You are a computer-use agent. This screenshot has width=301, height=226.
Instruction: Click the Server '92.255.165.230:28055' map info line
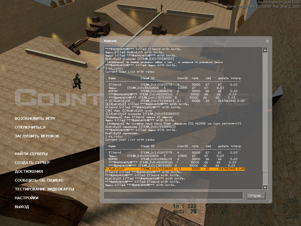coord(264,6)
